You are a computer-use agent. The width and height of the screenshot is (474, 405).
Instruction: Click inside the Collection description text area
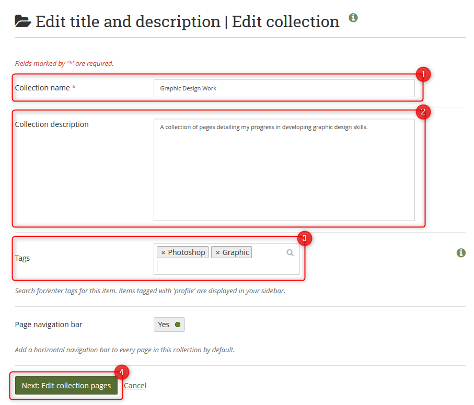pyautogui.click(x=284, y=170)
